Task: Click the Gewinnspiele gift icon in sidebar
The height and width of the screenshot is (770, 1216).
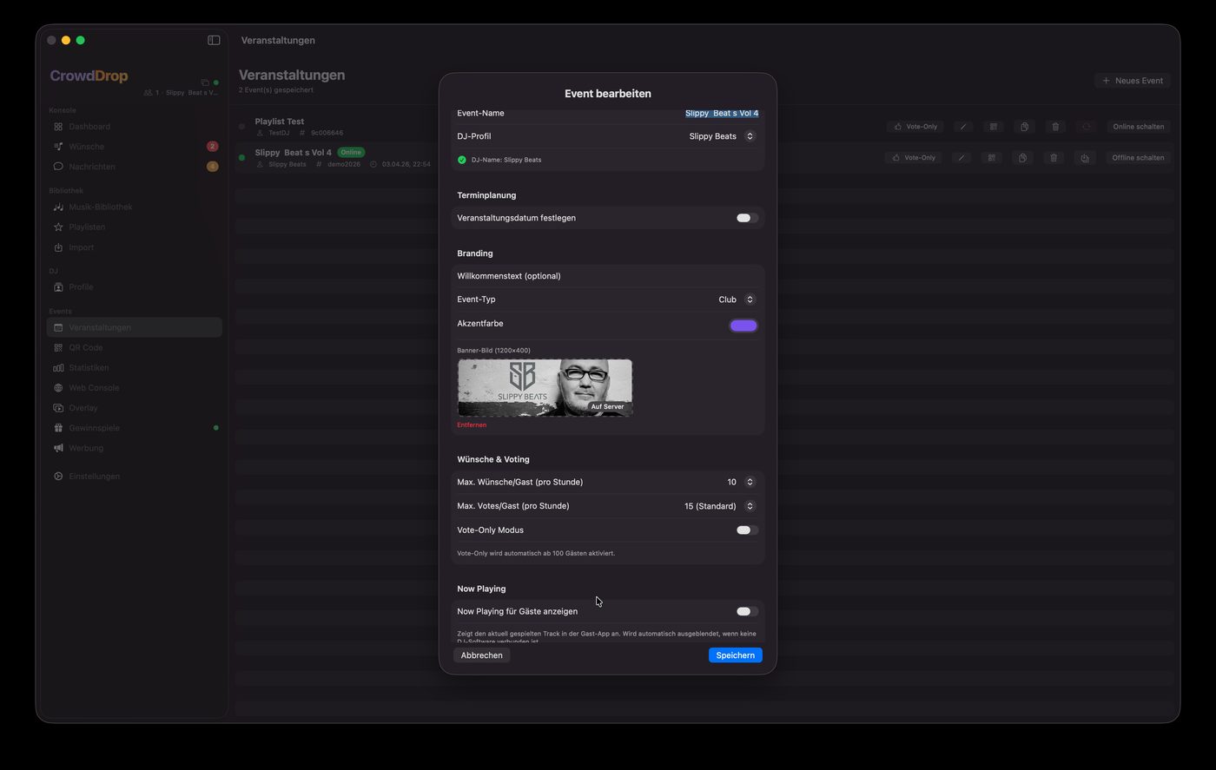Action: [x=58, y=428]
